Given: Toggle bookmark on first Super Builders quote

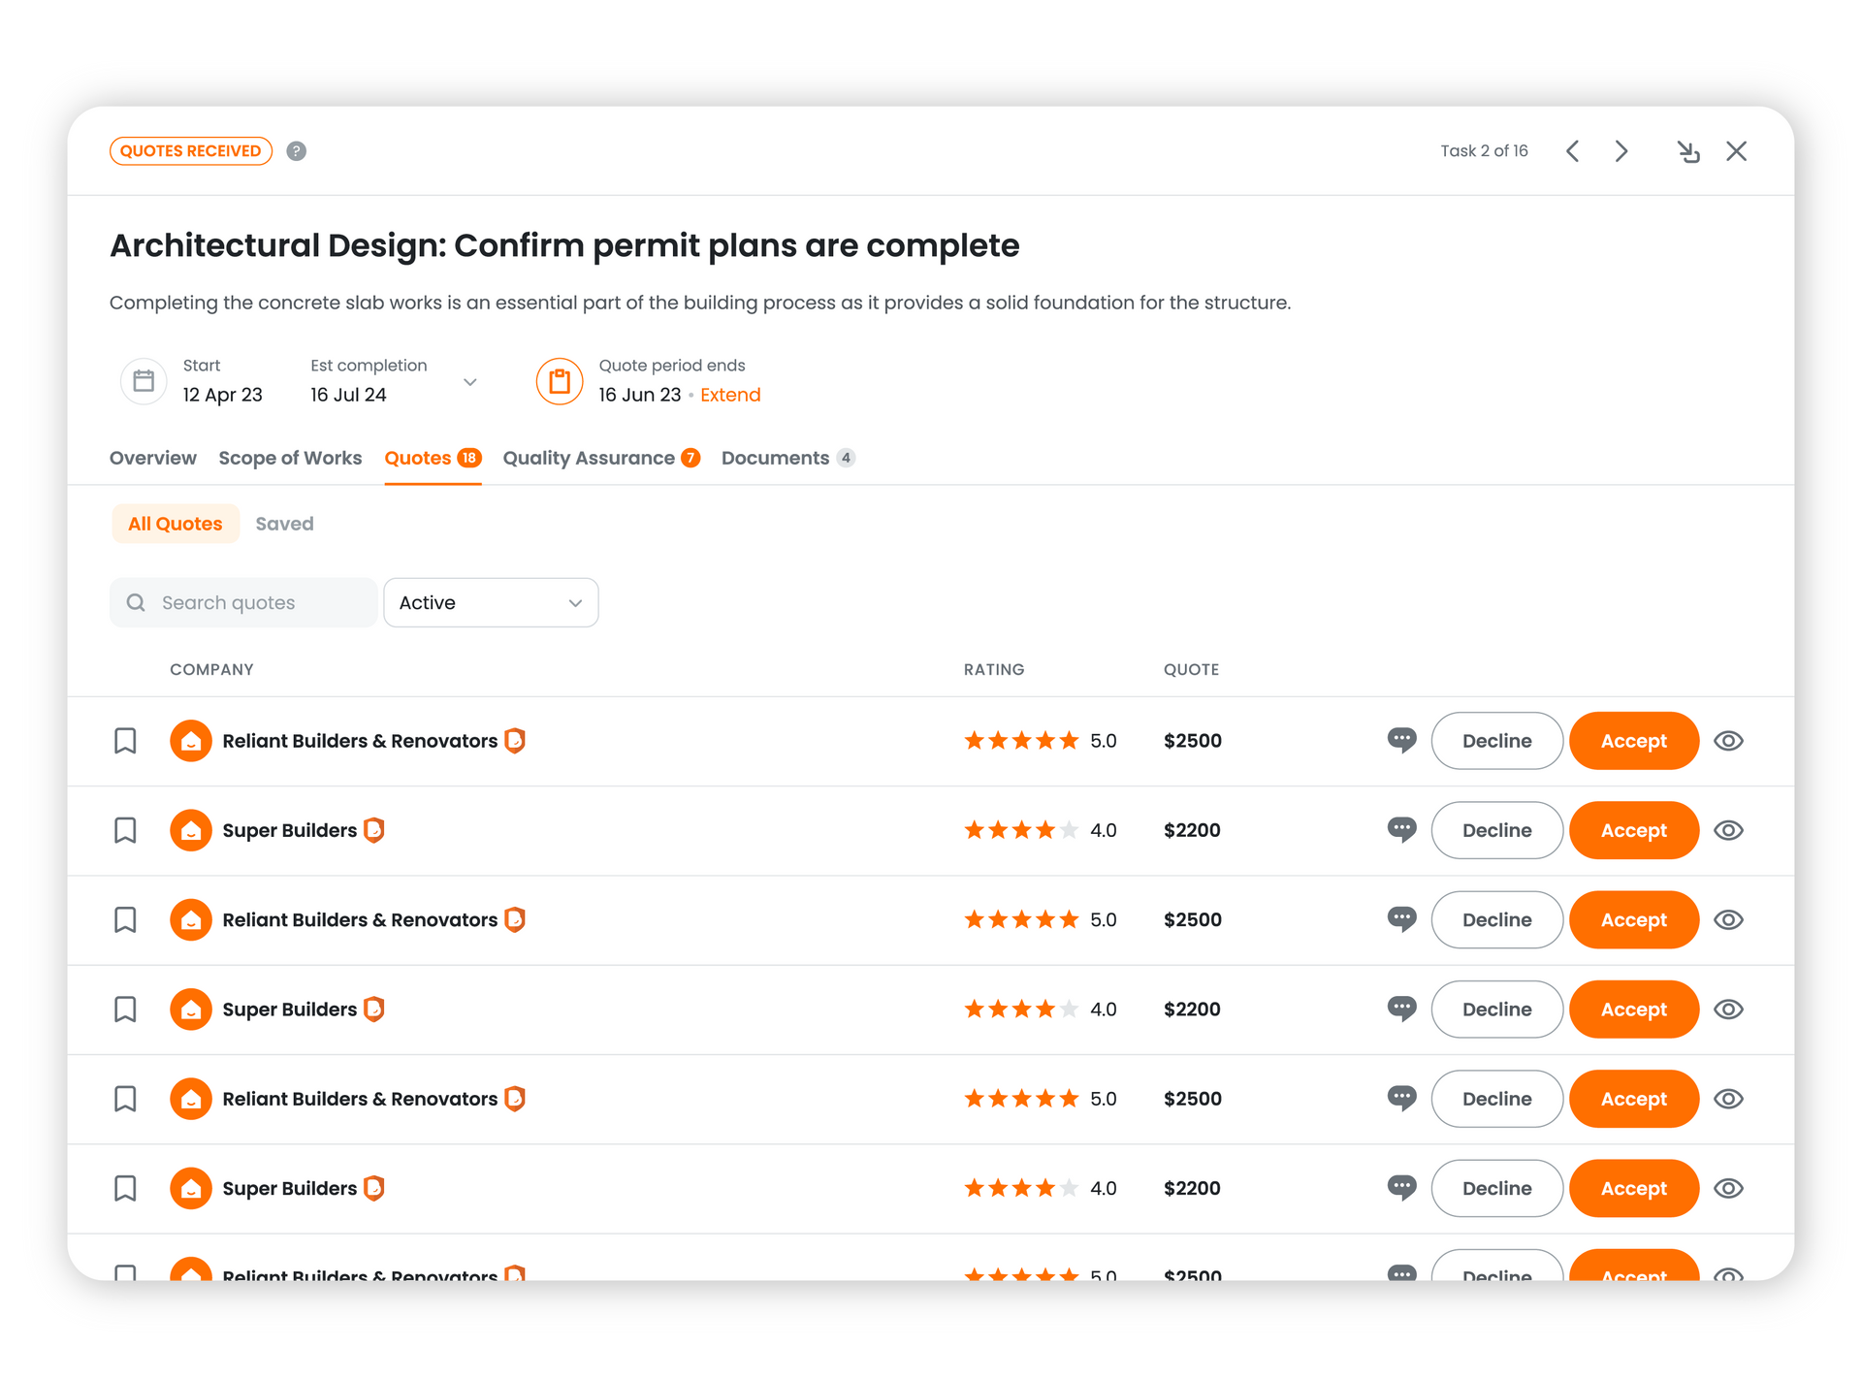Looking at the screenshot, I should tap(125, 830).
